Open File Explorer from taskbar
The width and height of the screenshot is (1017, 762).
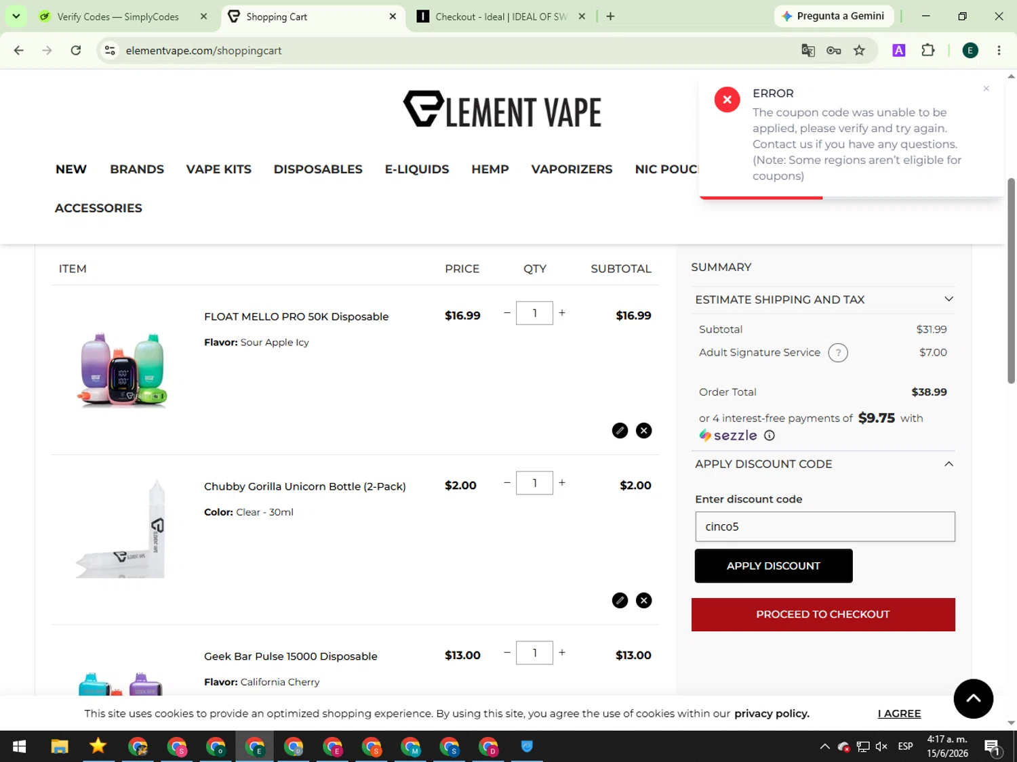coord(60,746)
